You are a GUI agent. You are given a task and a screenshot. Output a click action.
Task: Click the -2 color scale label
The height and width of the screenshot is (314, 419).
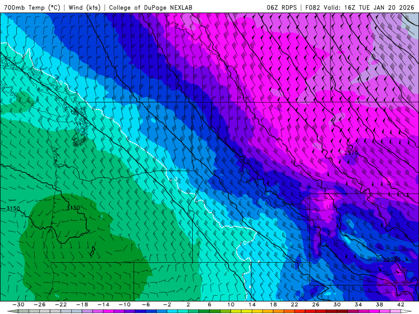[167, 305]
